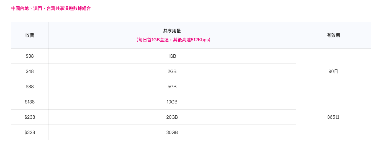Select the $328 price cell
This screenshot has height=142, width=380.
[30, 132]
